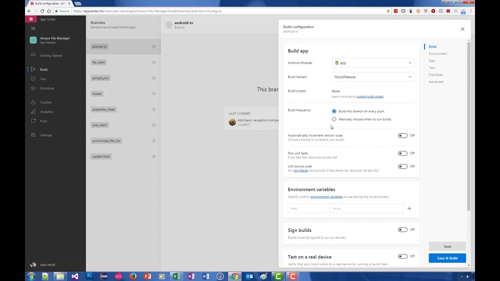Jump to the Sign section

click(x=432, y=60)
